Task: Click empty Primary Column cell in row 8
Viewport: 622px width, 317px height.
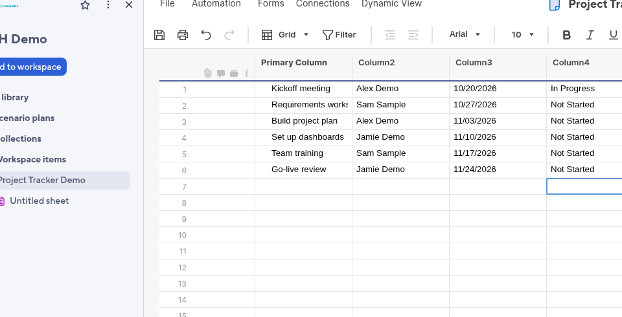Action: tap(303, 202)
